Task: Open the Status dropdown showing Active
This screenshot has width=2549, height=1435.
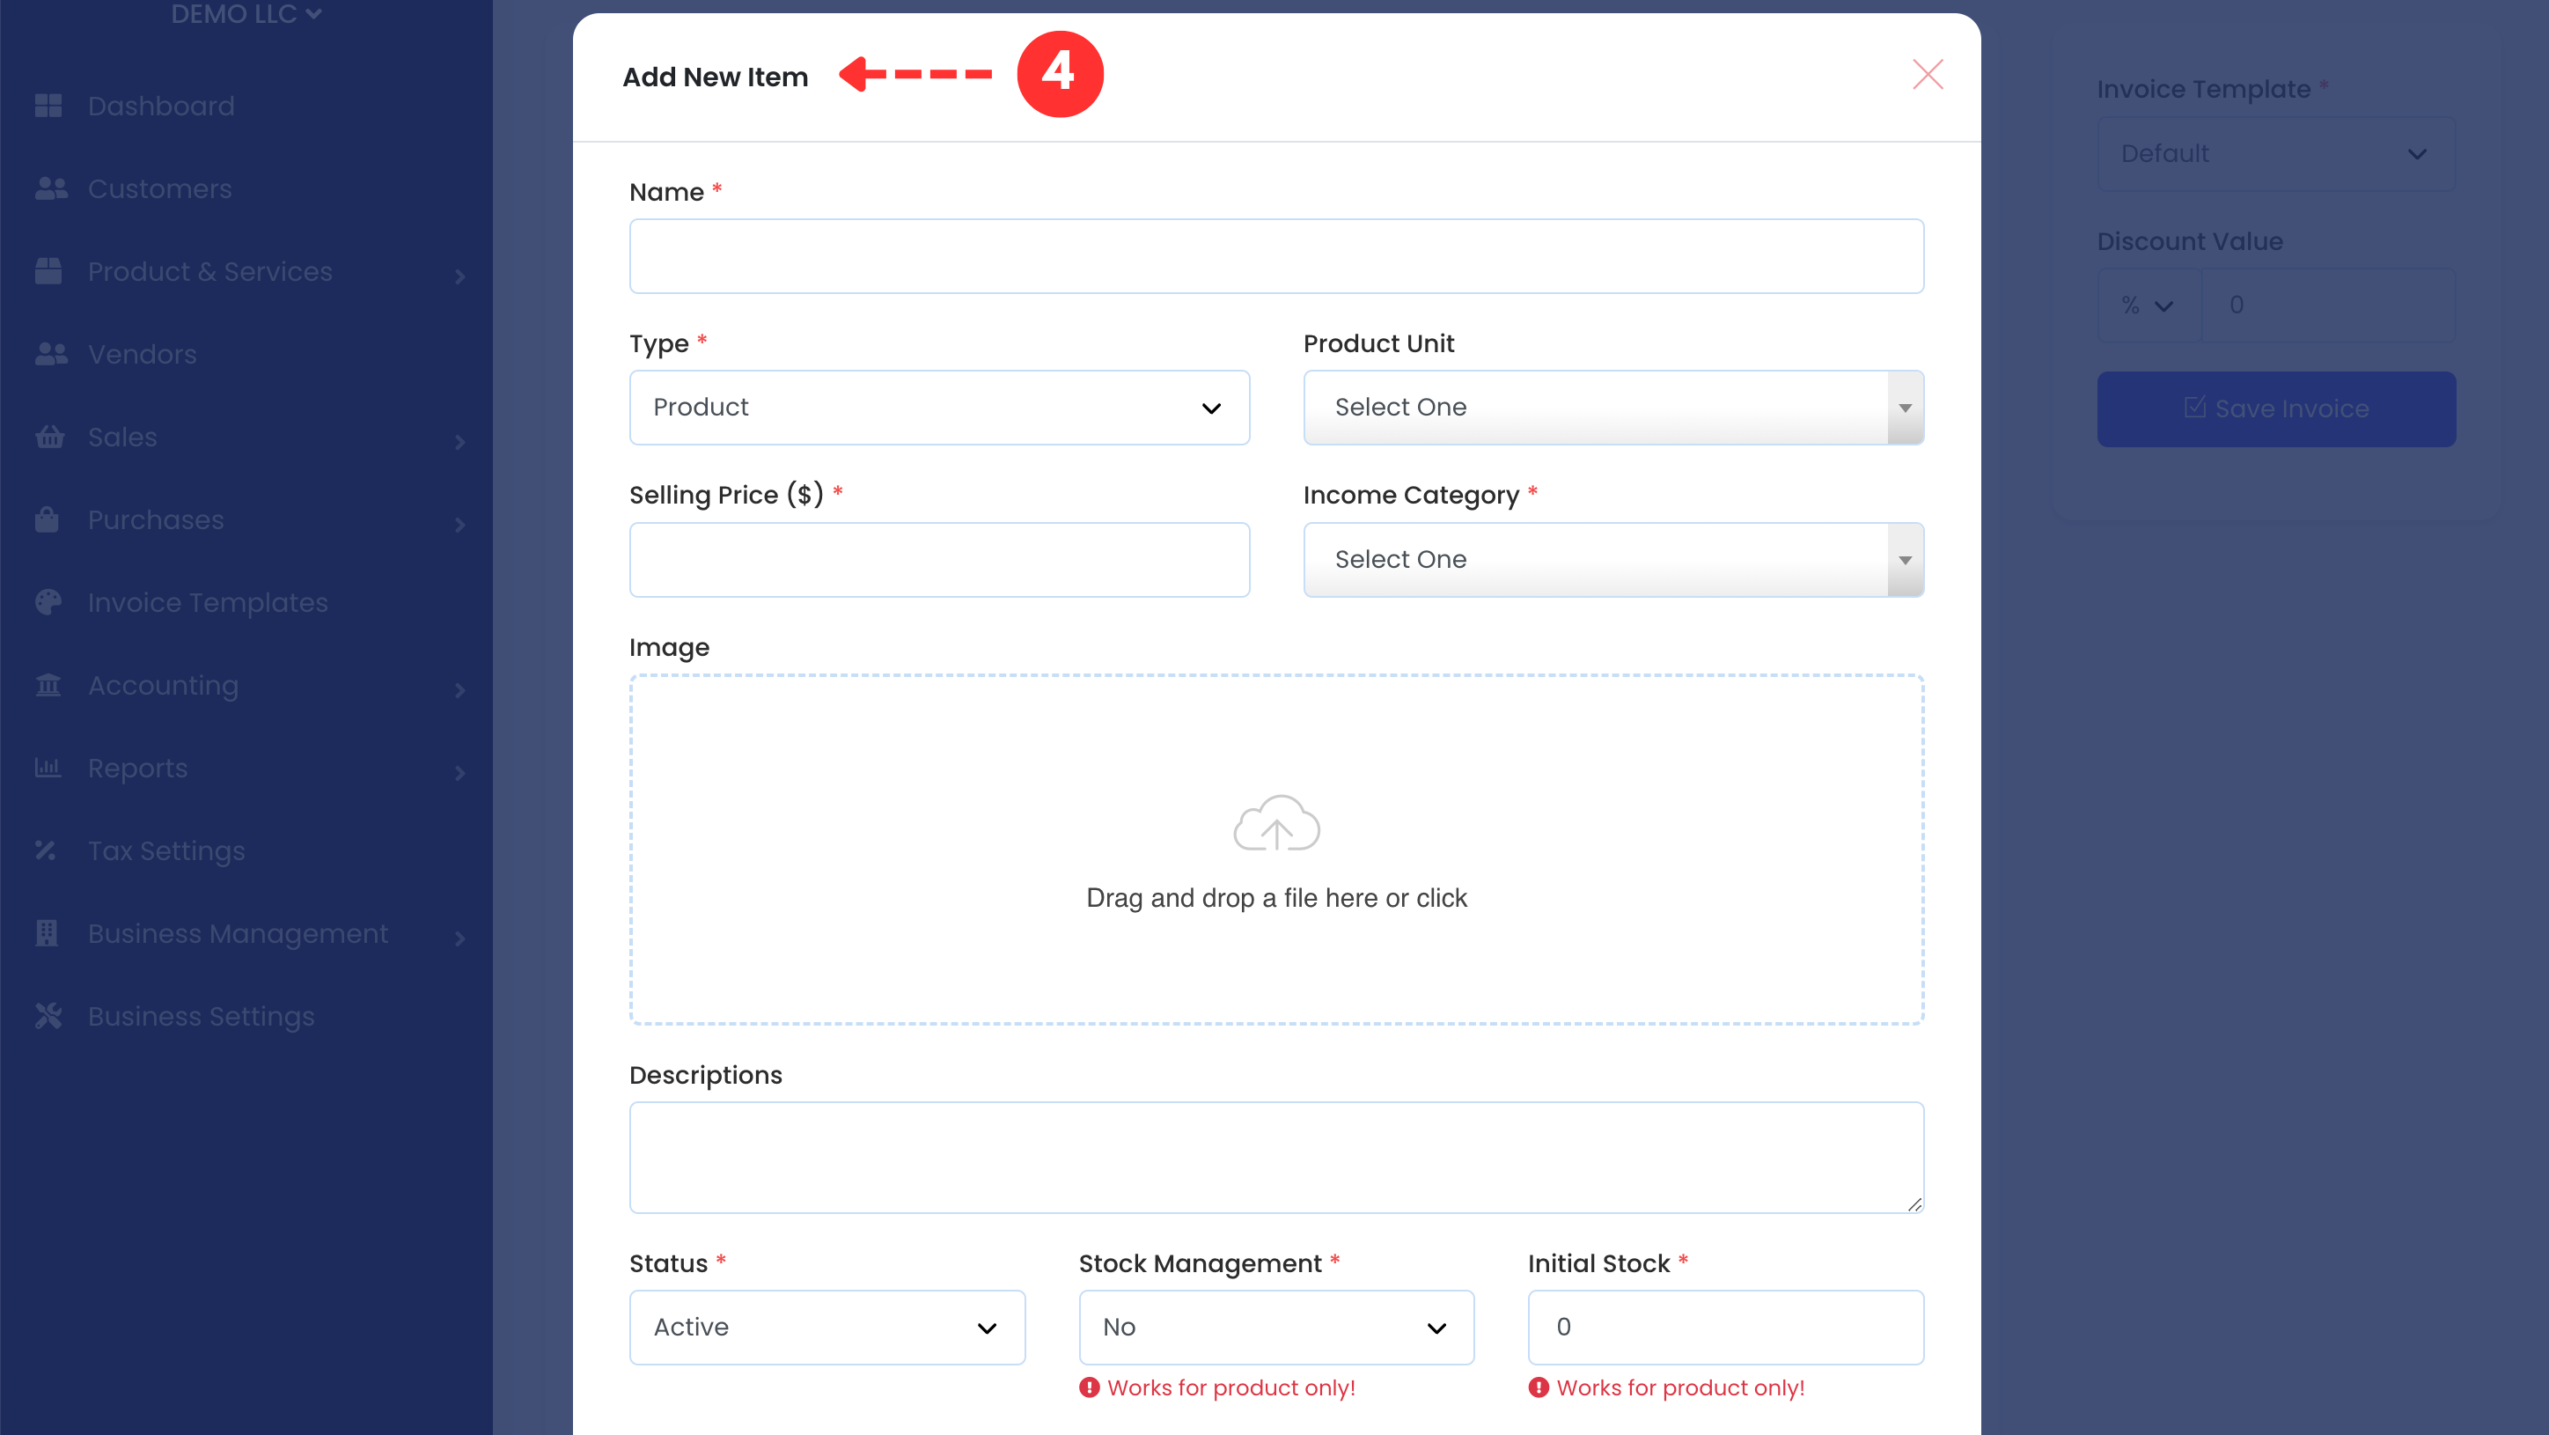Action: 826,1327
